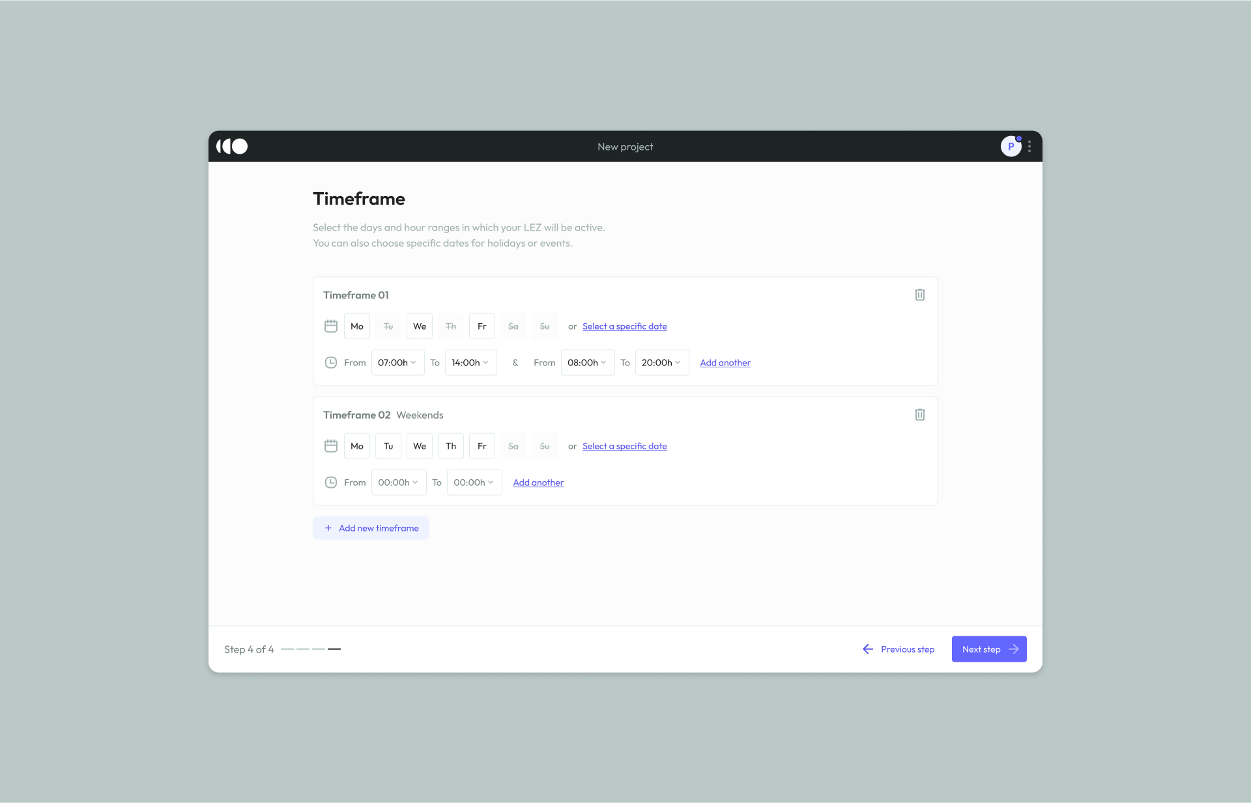Click Add another in Timeframe 02

pos(538,483)
